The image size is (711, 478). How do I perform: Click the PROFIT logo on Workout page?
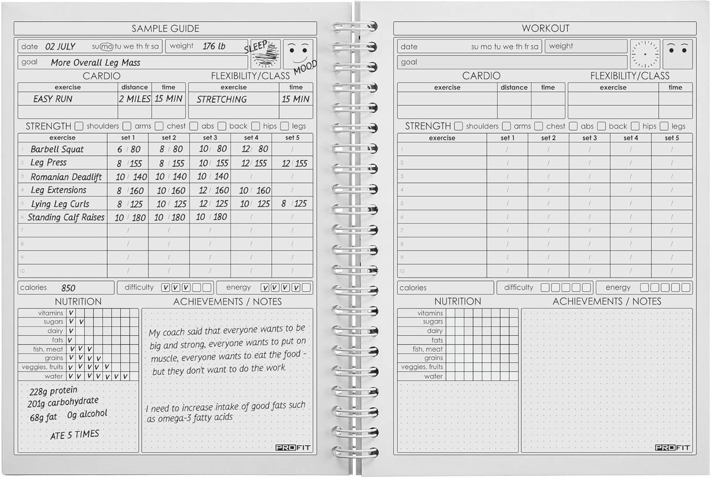673,448
